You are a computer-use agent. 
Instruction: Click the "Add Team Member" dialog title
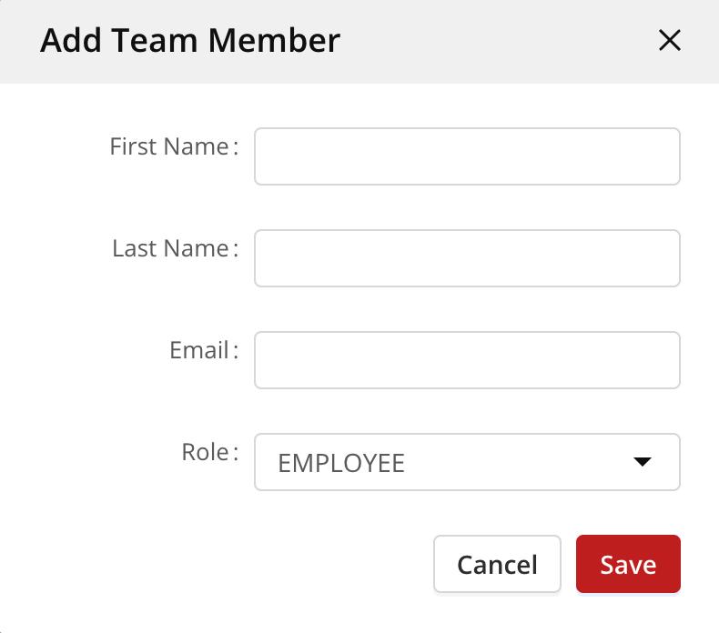[190, 40]
